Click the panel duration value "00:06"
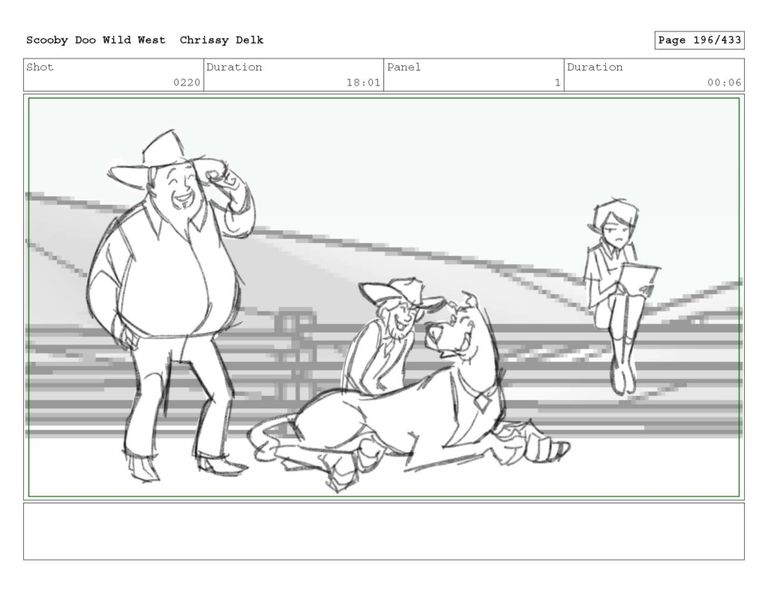The width and height of the screenshot is (768, 595). pos(724,83)
